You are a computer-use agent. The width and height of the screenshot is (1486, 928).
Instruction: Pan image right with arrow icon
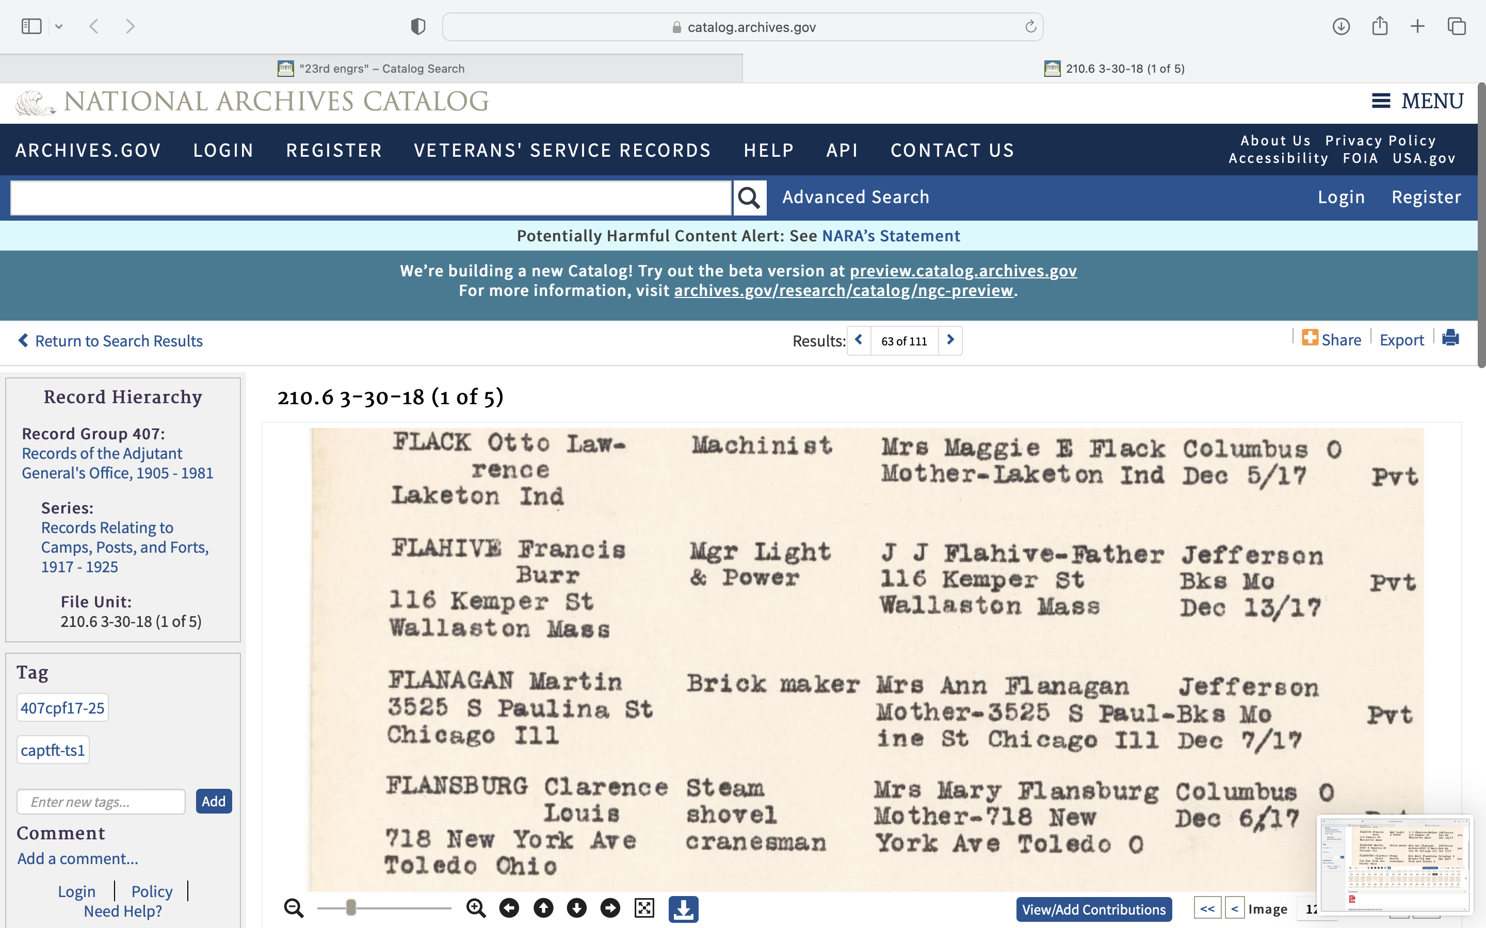coord(610,908)
